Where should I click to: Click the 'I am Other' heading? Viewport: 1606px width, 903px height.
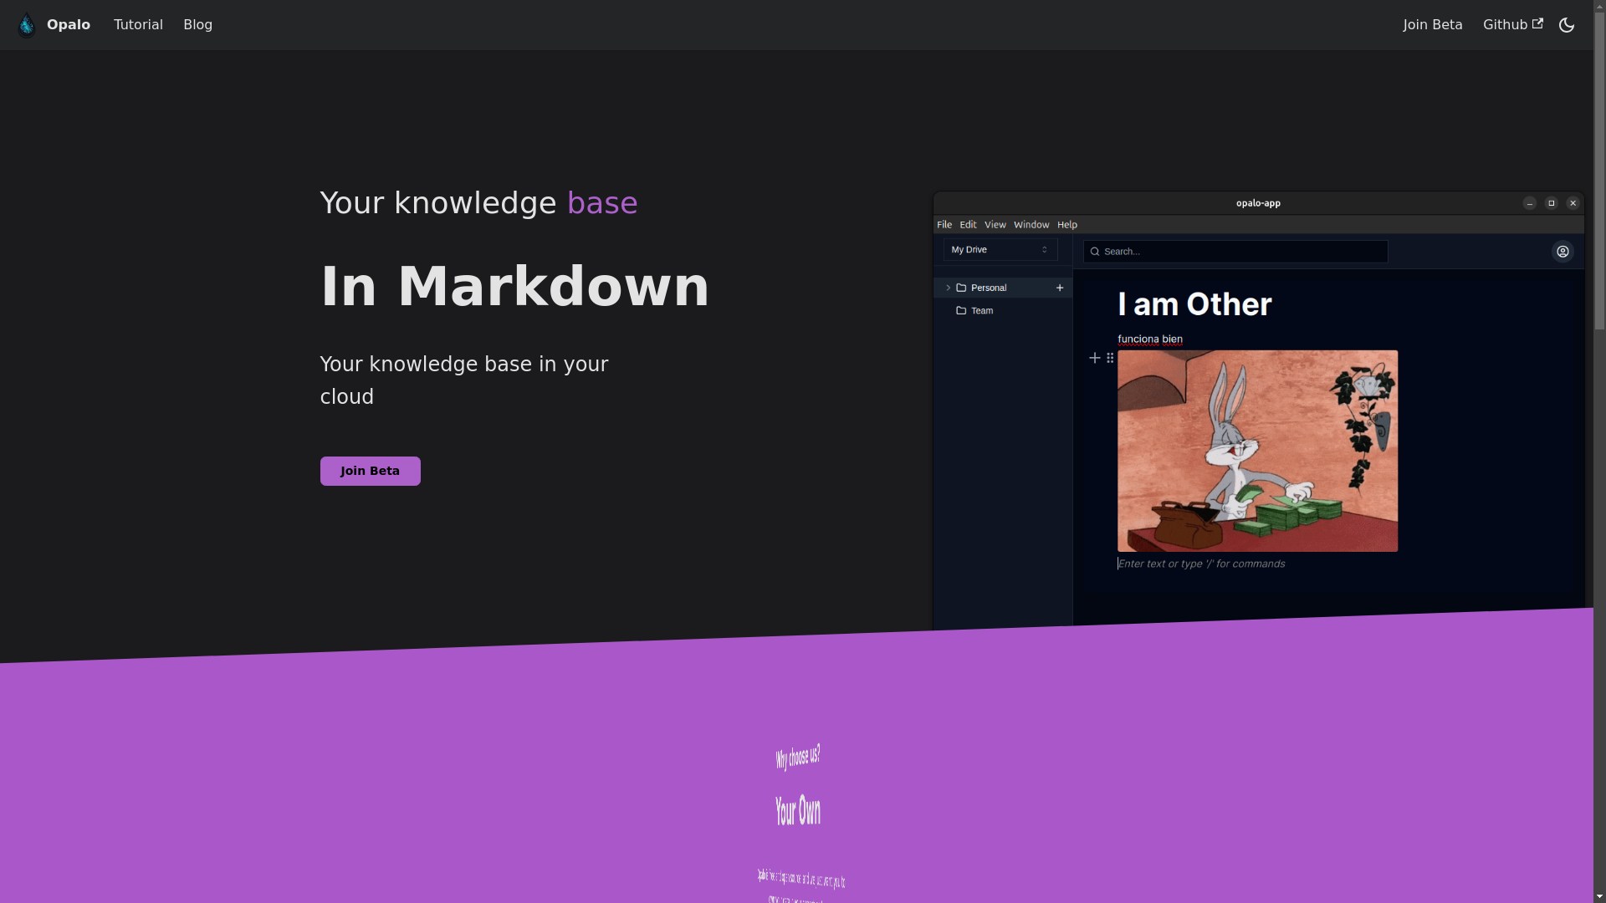(1194, 304)
